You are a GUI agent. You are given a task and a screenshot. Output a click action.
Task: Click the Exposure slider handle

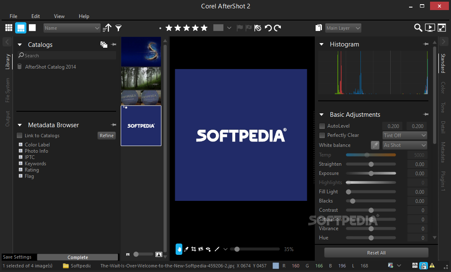pos(371,174)
